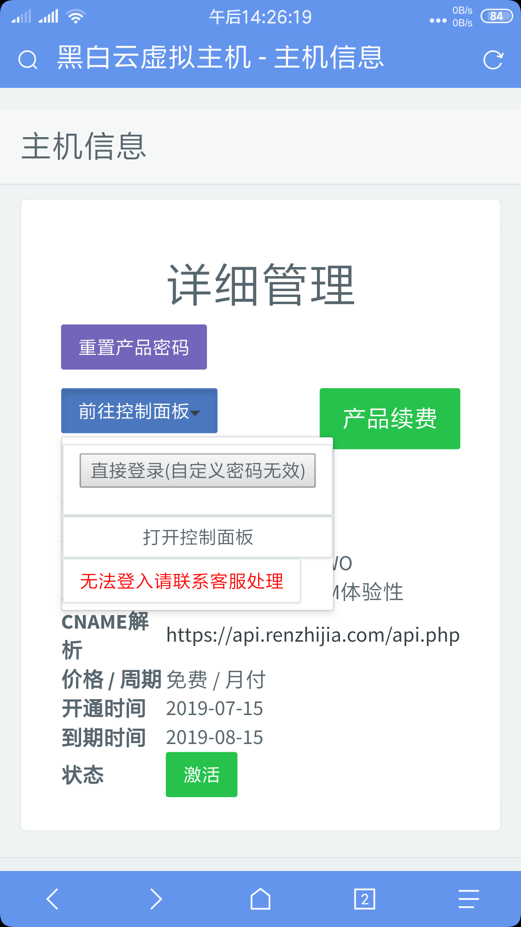Tap the page title 黑白云虚拟主机 - 主机信息
The image size is (521, 927).
tap(220, 57)
